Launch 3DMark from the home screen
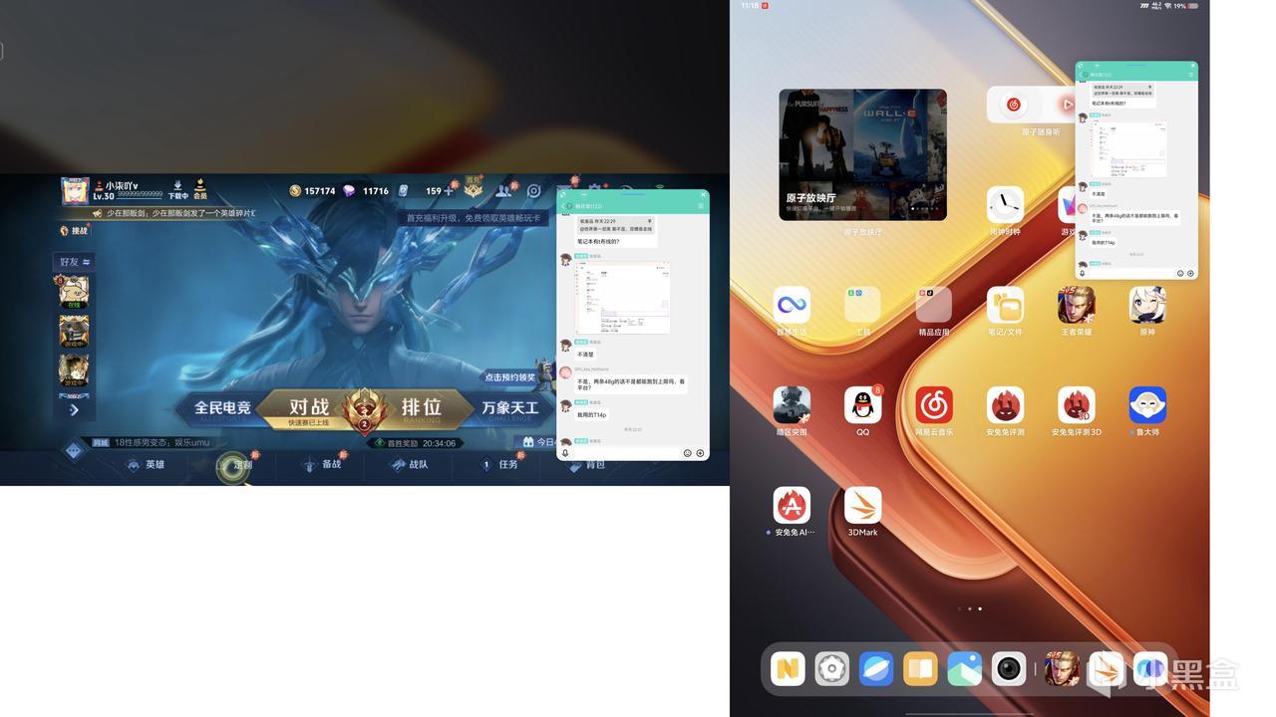The width and height of the screenshot is (1276, 717). point(862,505)
